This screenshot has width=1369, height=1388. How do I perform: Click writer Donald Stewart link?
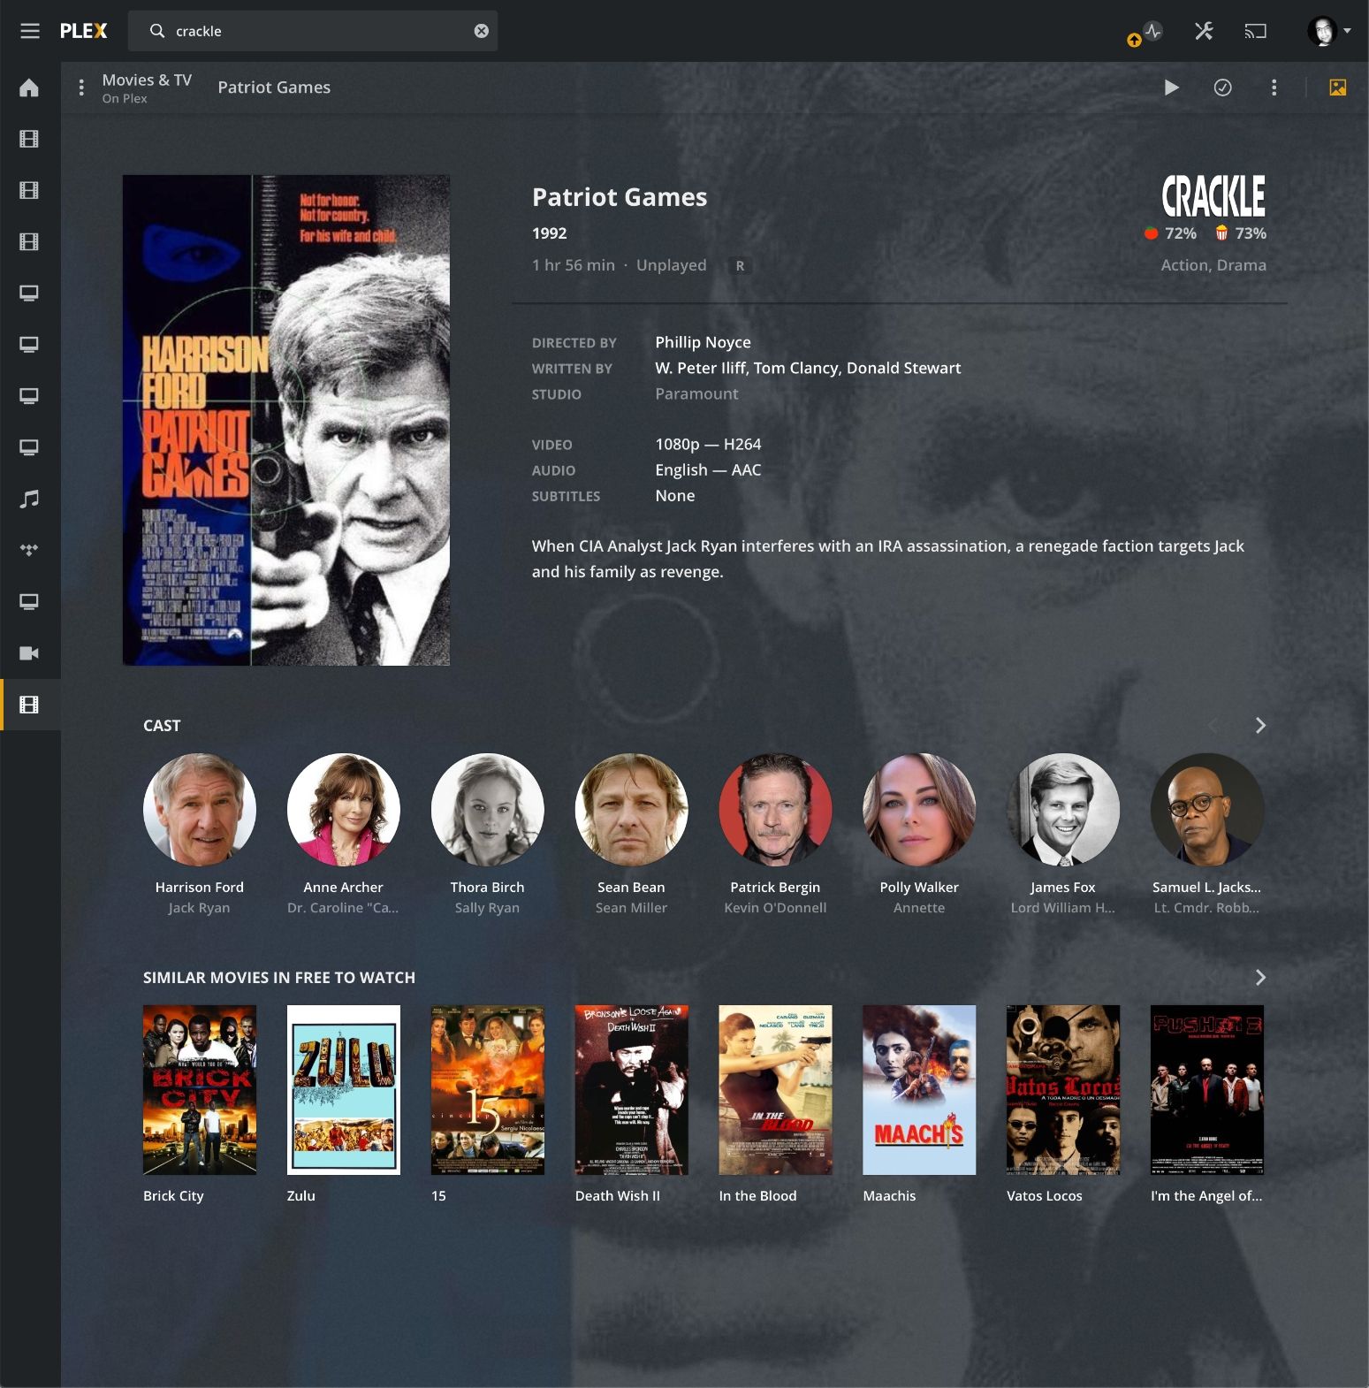(903, 368)
